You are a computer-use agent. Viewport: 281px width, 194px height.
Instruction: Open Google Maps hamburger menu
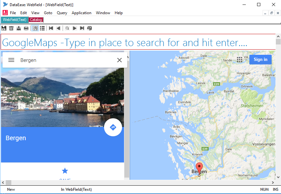point(11,60)
